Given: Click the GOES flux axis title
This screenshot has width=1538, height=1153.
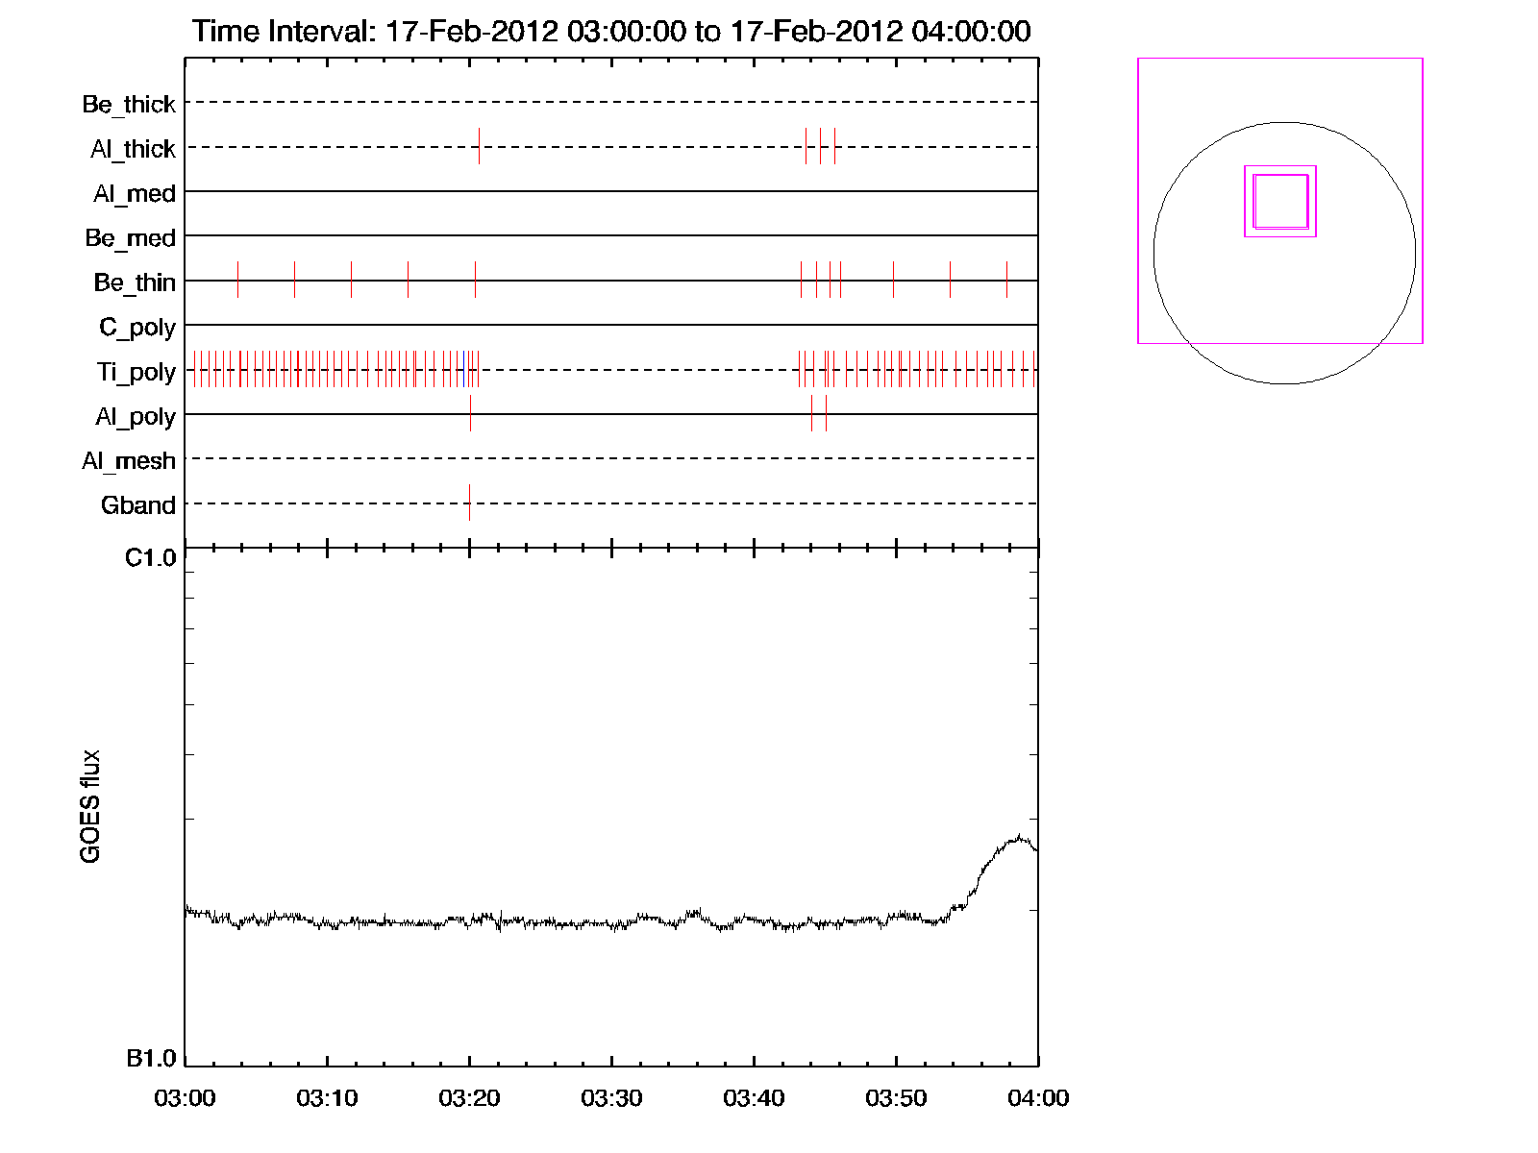Looking at the screenshot, I should (x=90, y=806).
